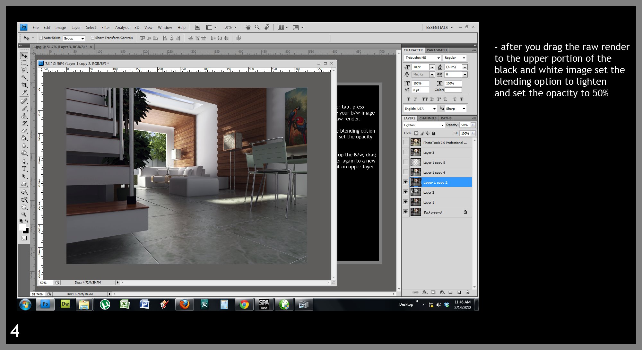Screen dimensions: 642x350
Task: Enable the Auto-Select checkbox
Action: tap(41, 38)
